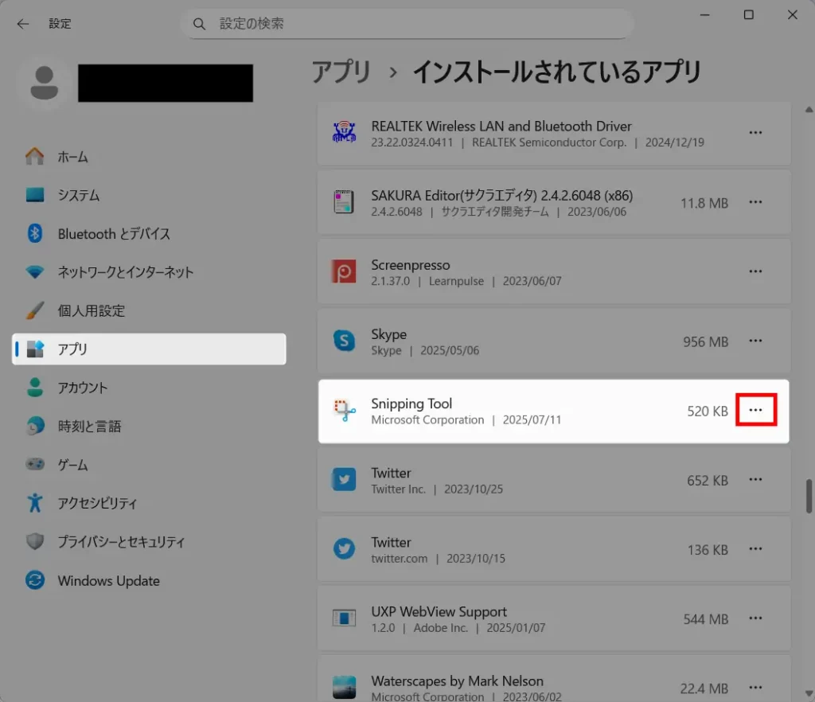Click the scrollbar up arrow
The image size is (815, 702).
tap(809, 110)
